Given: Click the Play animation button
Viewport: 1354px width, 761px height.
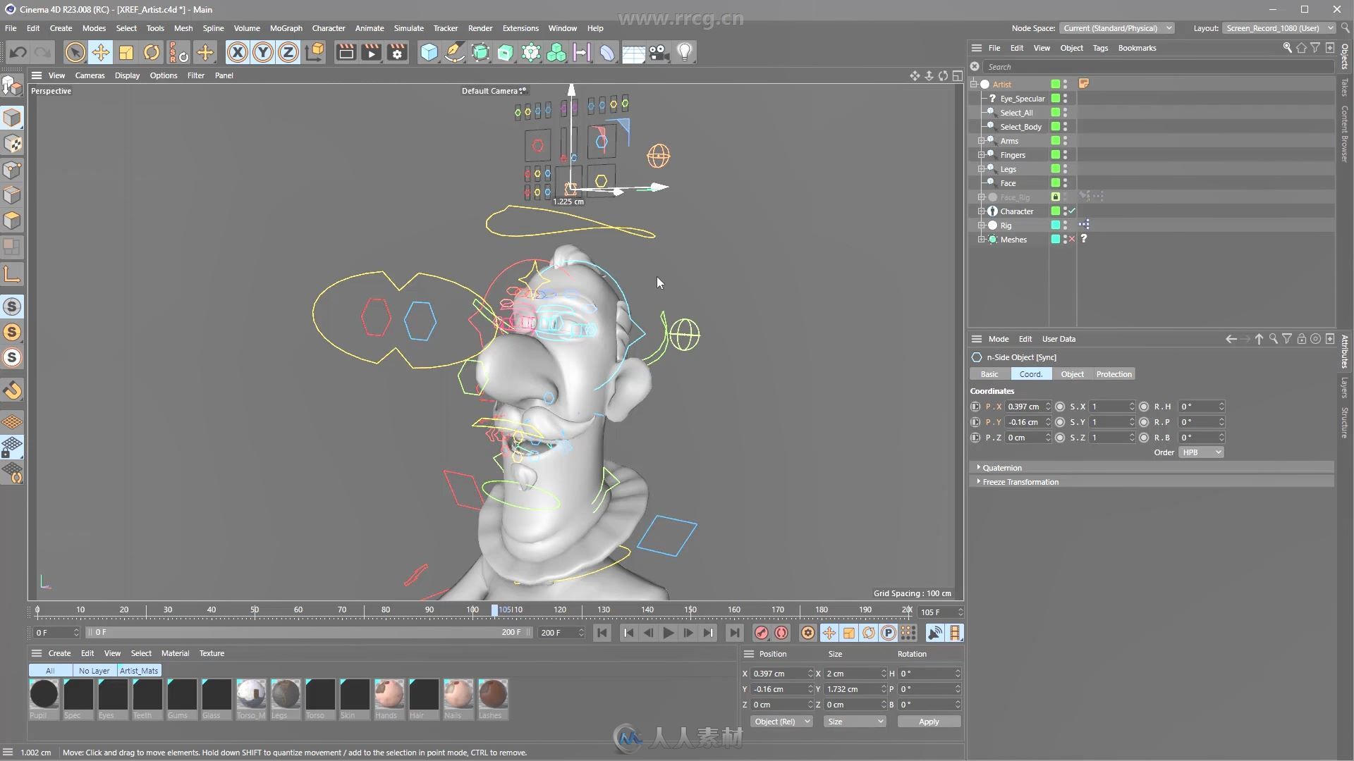Looking at the screenshot, I should [x=668, y=633].
